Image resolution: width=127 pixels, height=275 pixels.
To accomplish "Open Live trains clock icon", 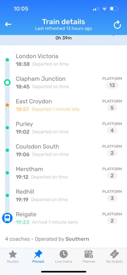I will point(64,254).
